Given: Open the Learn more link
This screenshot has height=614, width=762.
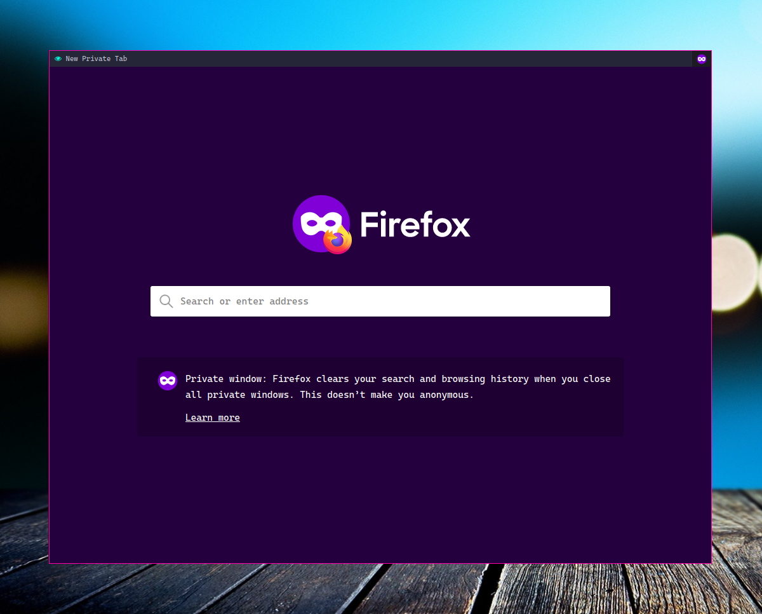Looking at the screenshot, I should coord(213,418).
